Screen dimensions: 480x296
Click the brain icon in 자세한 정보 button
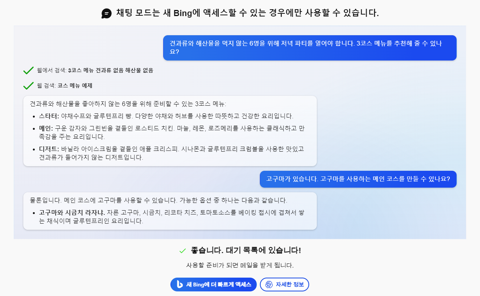(x=269, y=285)
